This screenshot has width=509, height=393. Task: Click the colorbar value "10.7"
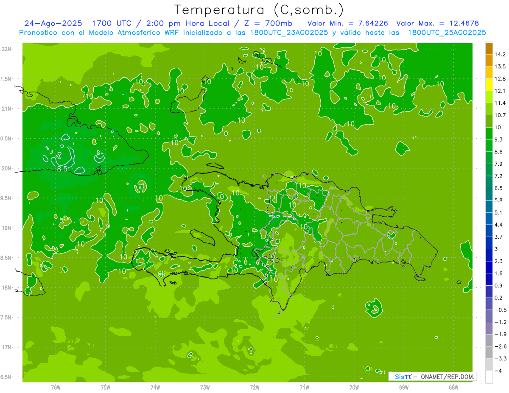click(500, 115)
